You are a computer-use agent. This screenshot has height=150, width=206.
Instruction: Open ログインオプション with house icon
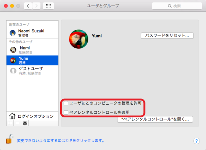tap(32, 116)
